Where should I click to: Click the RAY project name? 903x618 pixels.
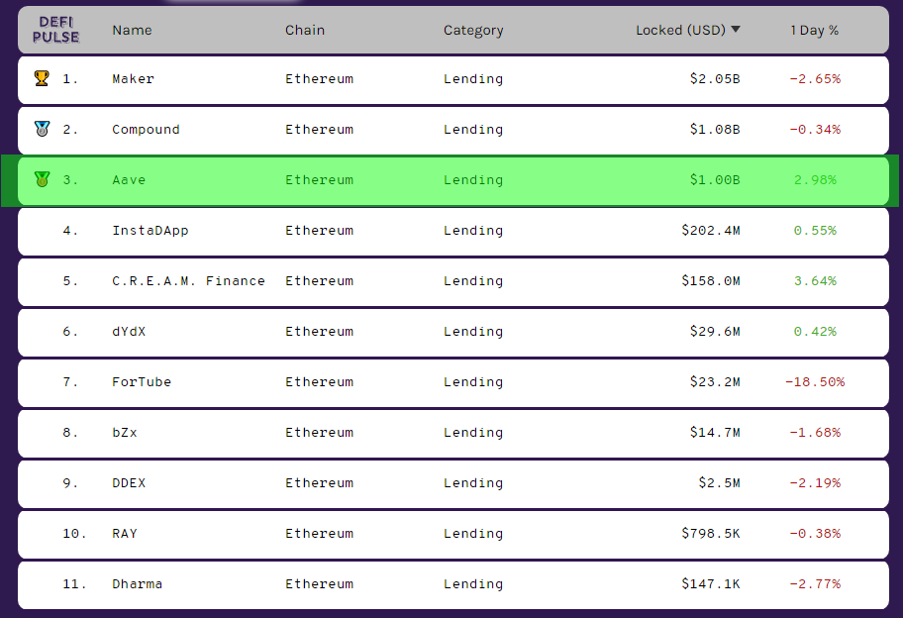[x=125, y=533]
